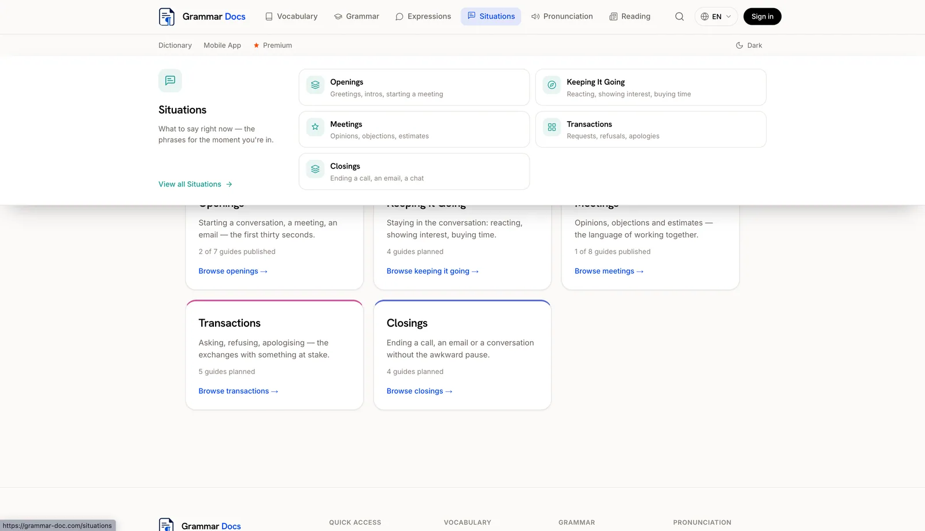Open the Closings card with blue top border

(462, 355)
